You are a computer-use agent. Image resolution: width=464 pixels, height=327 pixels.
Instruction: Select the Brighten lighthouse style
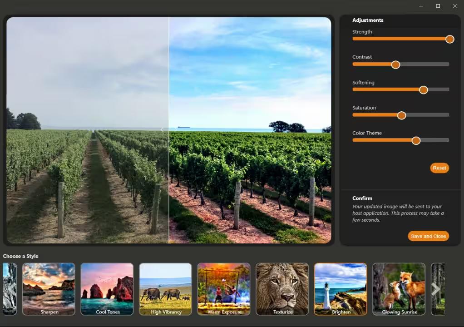(x=341, y=289)
